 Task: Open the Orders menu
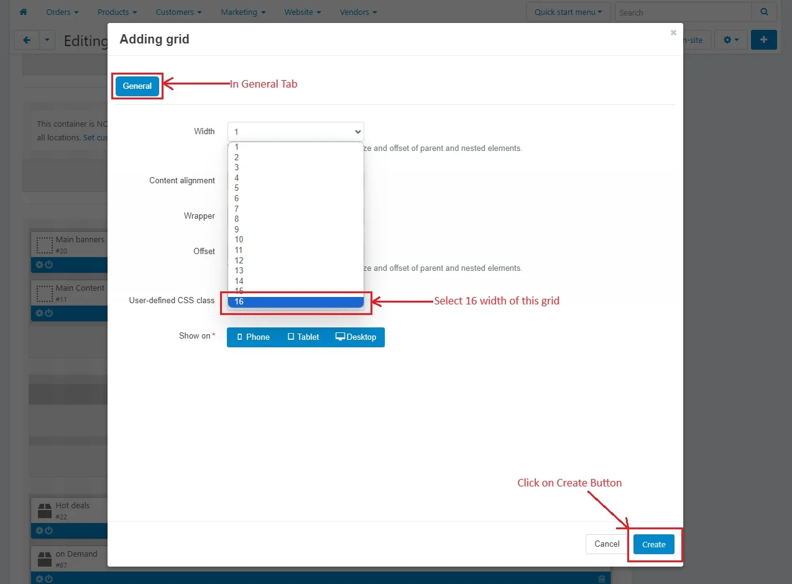62,12
